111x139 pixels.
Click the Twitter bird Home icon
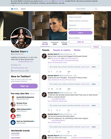click(12, 9)
